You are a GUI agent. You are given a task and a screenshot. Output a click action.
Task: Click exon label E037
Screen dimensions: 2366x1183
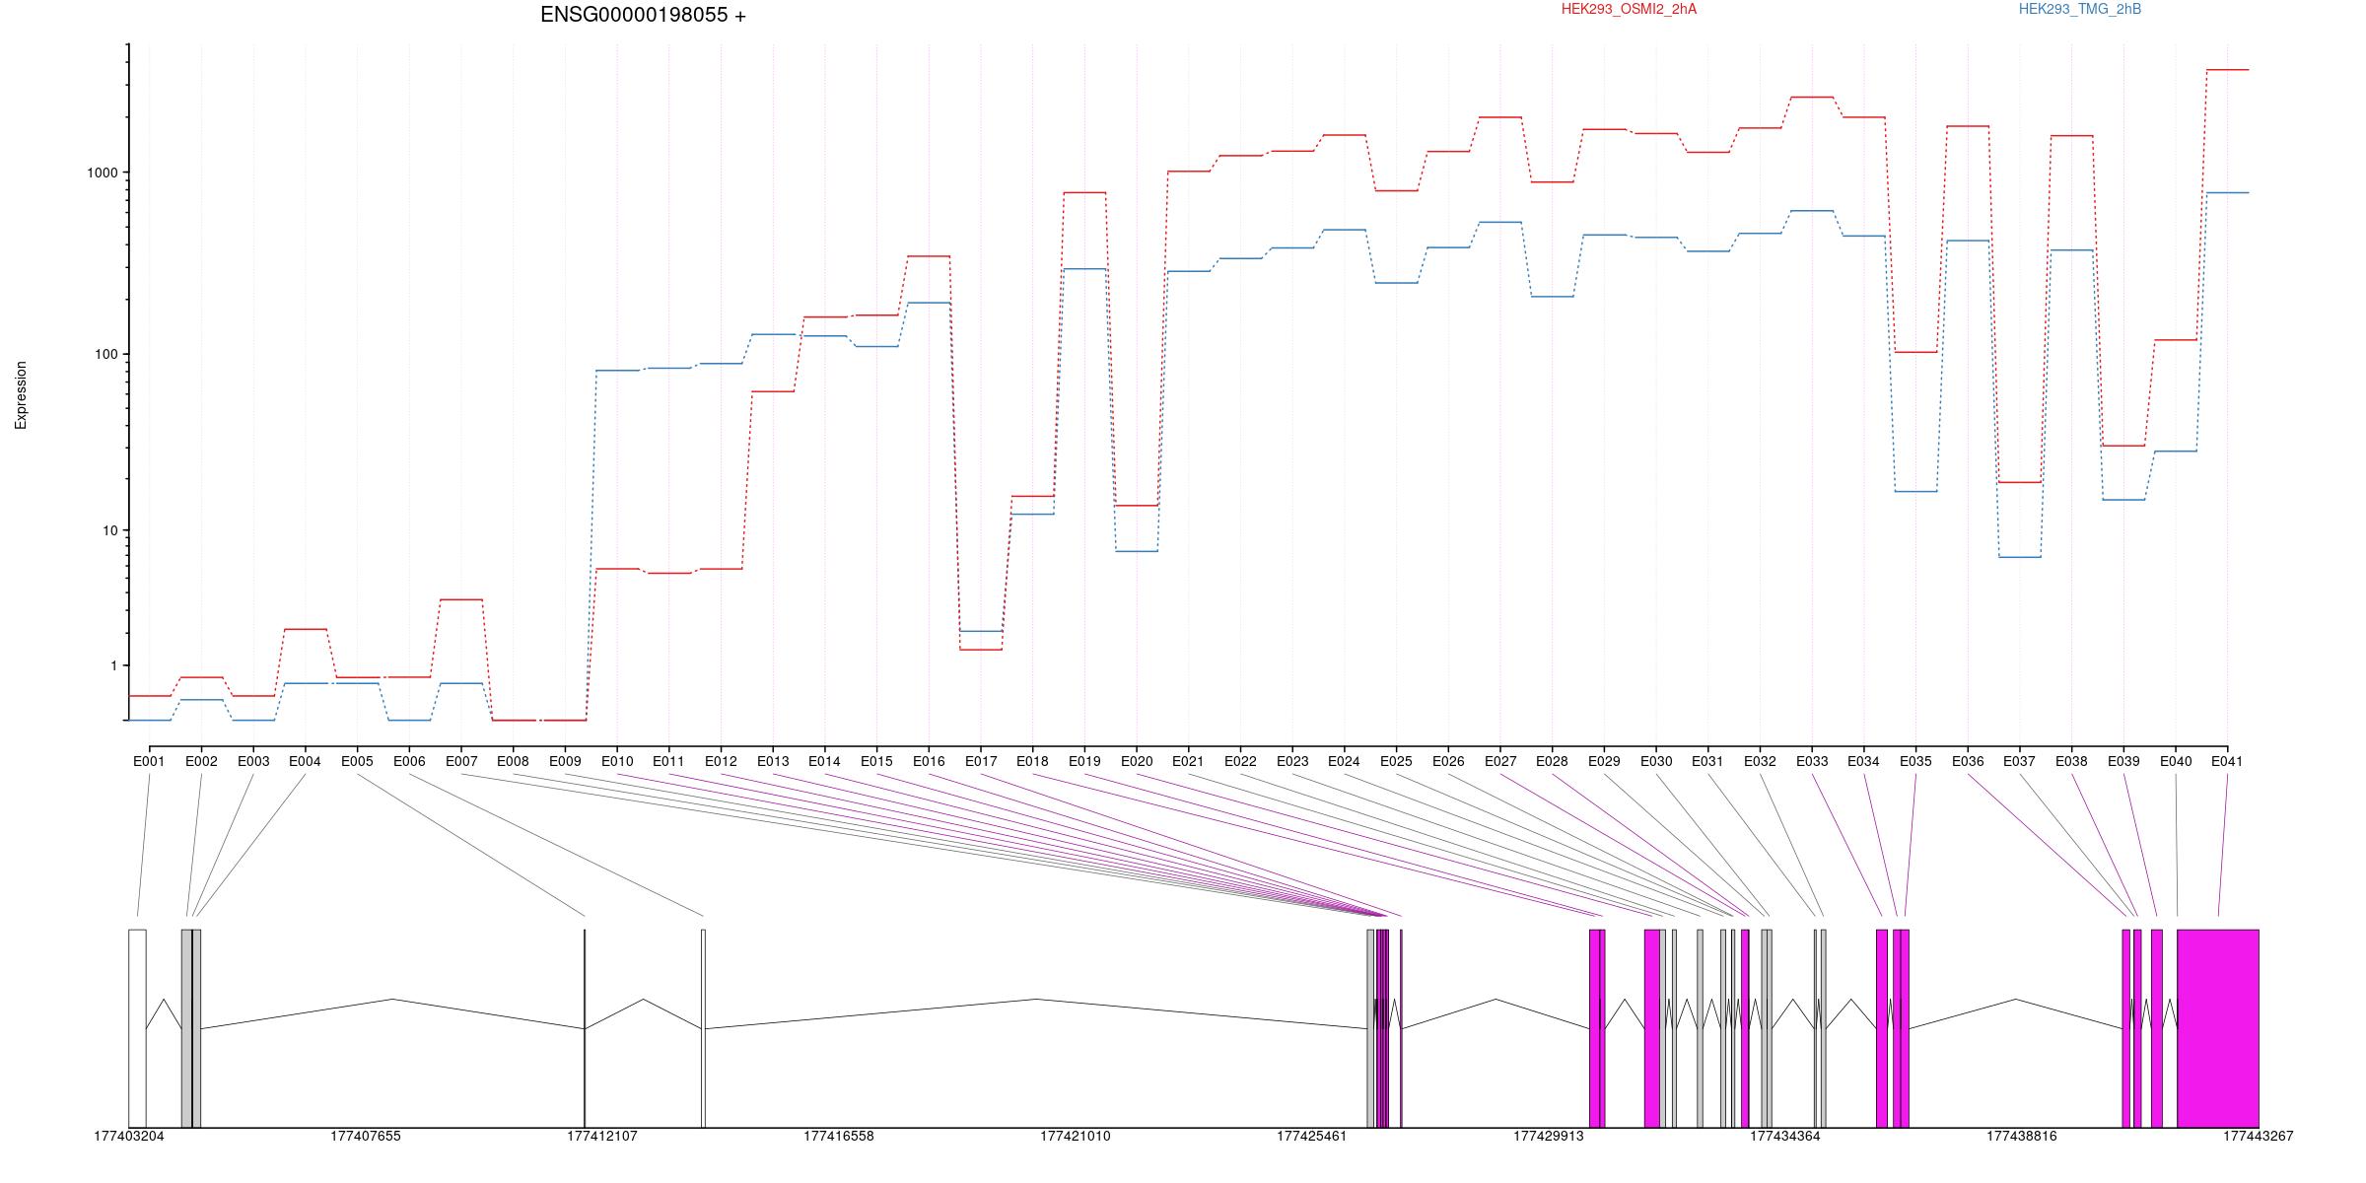[x=2019, y=761]
